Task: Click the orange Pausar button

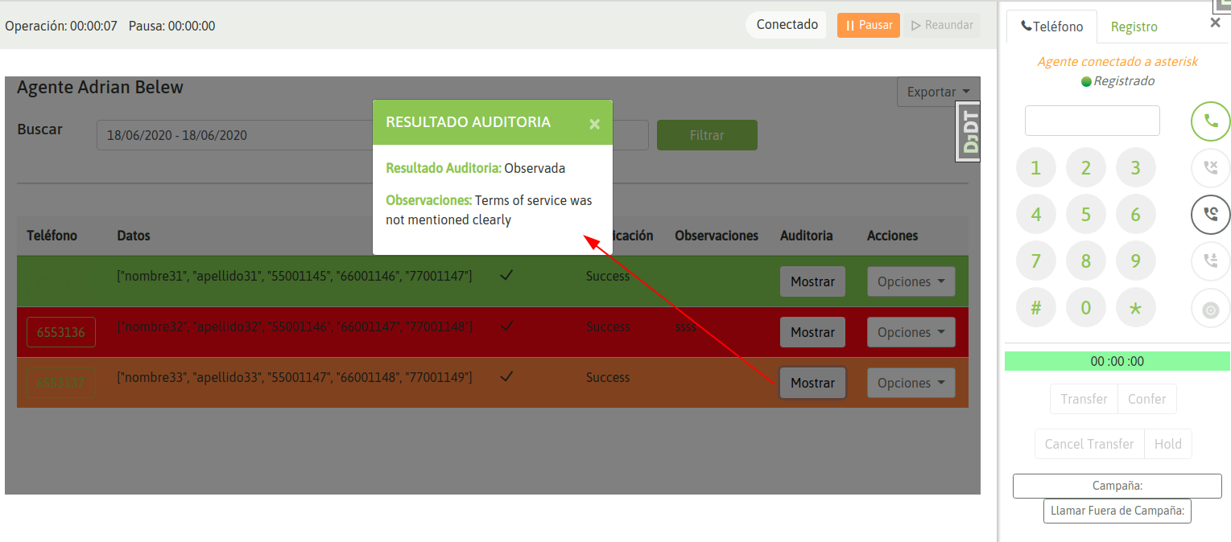Action: [868, 25]
